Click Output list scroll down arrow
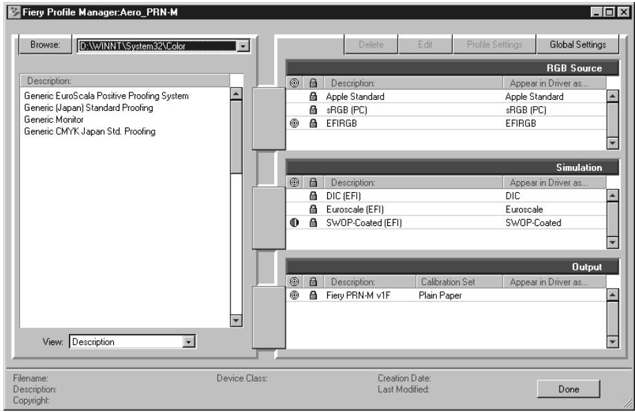The image size is (635, 412). point(613,342)
